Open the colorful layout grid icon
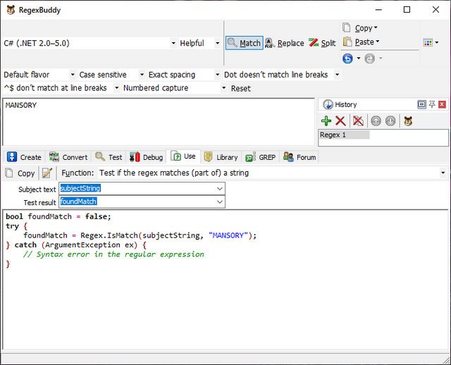The image size is (451, 365). pyautogui.click(x=427, y=43)
